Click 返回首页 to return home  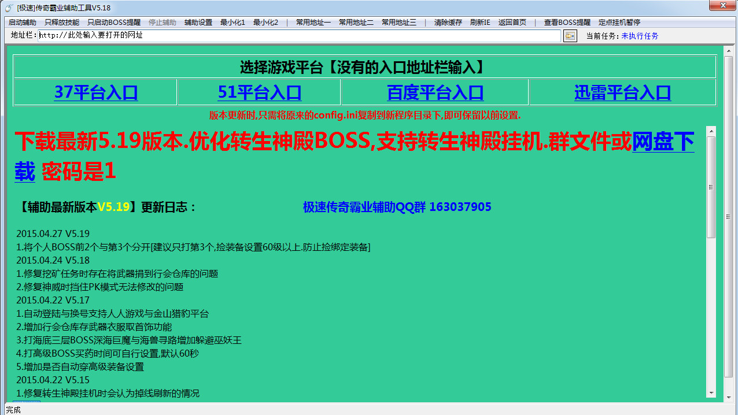point(514,22)
